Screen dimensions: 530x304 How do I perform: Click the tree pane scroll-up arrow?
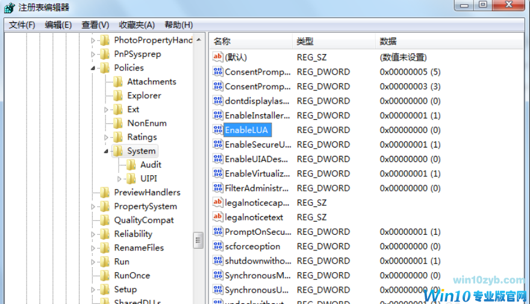(199, 40)
